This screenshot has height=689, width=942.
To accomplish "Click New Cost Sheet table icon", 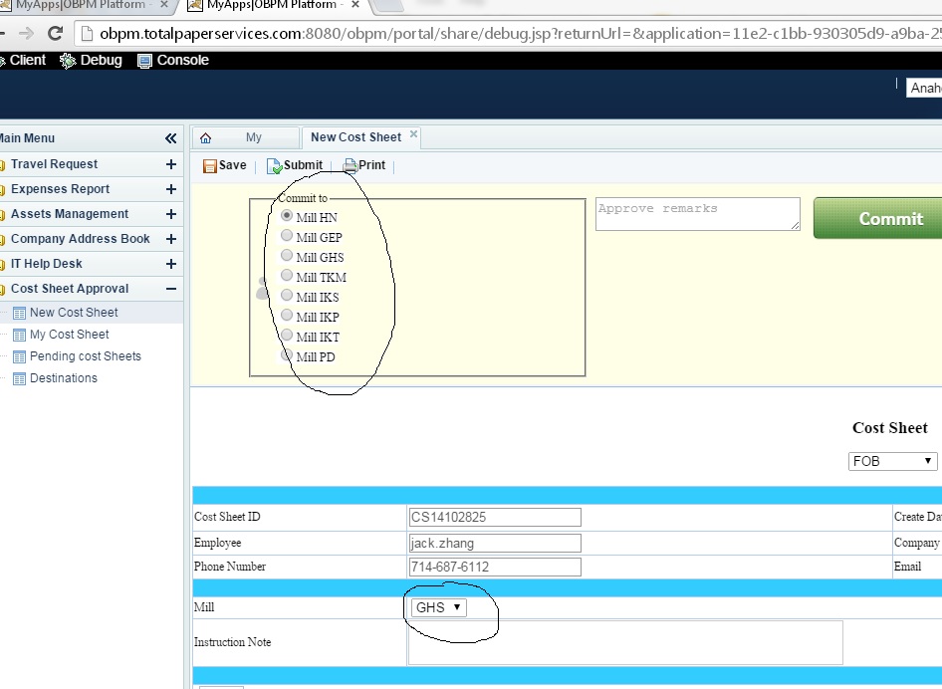I will coord(19,313).
